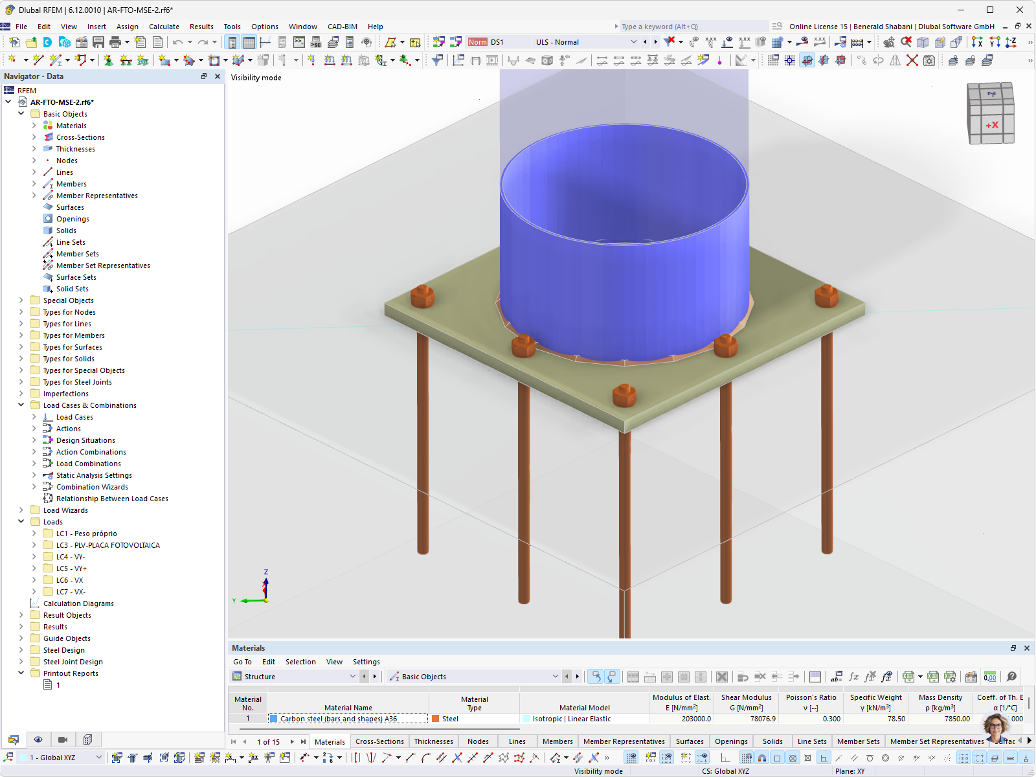Image resolution: width=1036 pixels, height=777 pixels.
Task: Click the Cross-Sections icon in the navigator tree
Action: click(48, 137)
